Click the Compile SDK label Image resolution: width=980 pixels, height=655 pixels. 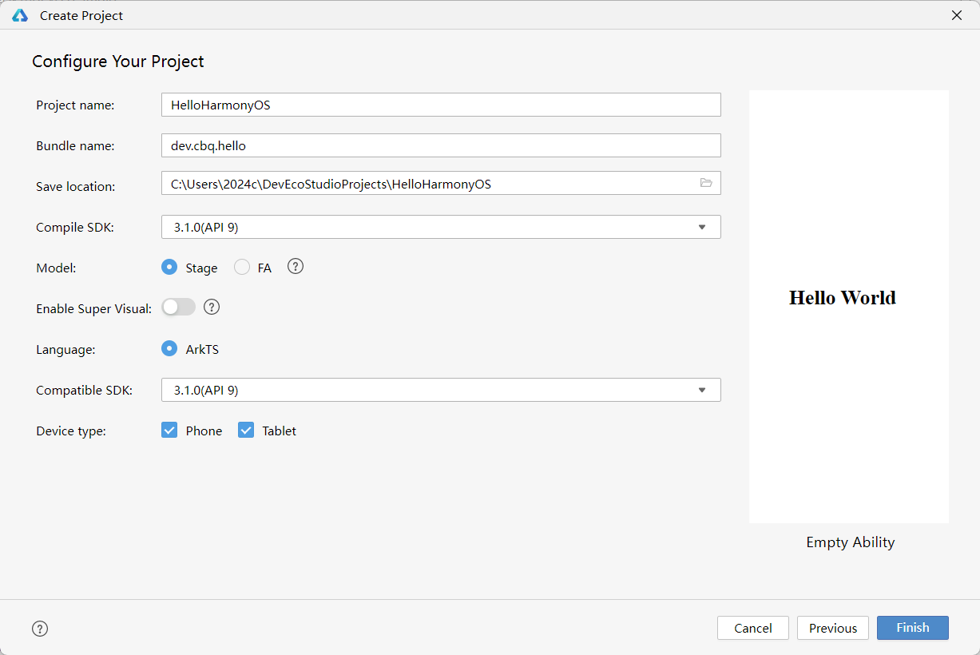pos(75,227)
